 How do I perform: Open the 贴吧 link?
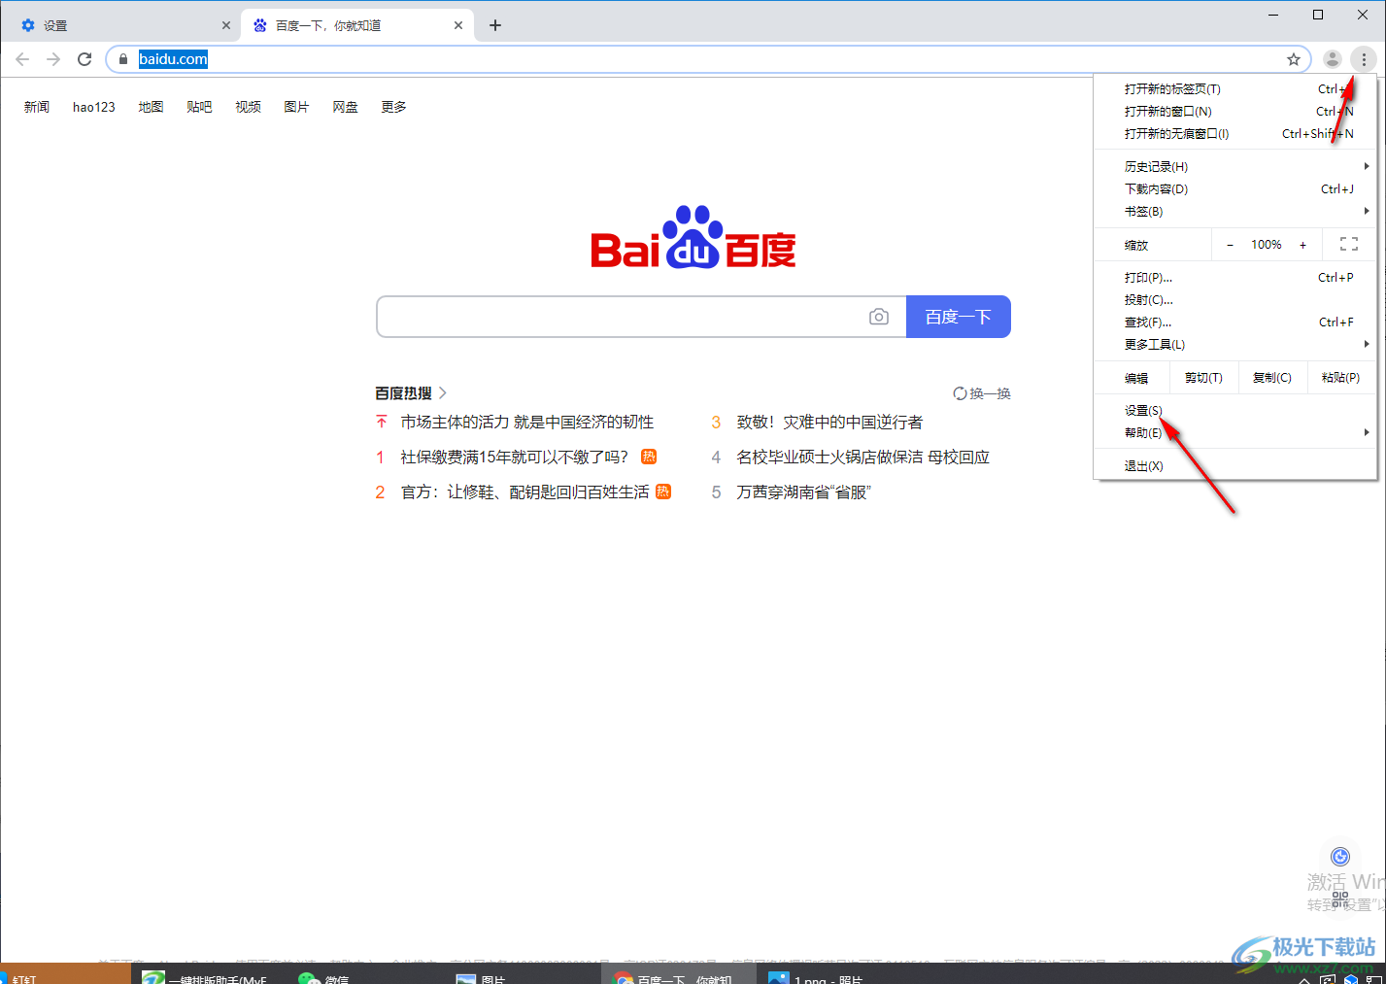tap(199, 107)
